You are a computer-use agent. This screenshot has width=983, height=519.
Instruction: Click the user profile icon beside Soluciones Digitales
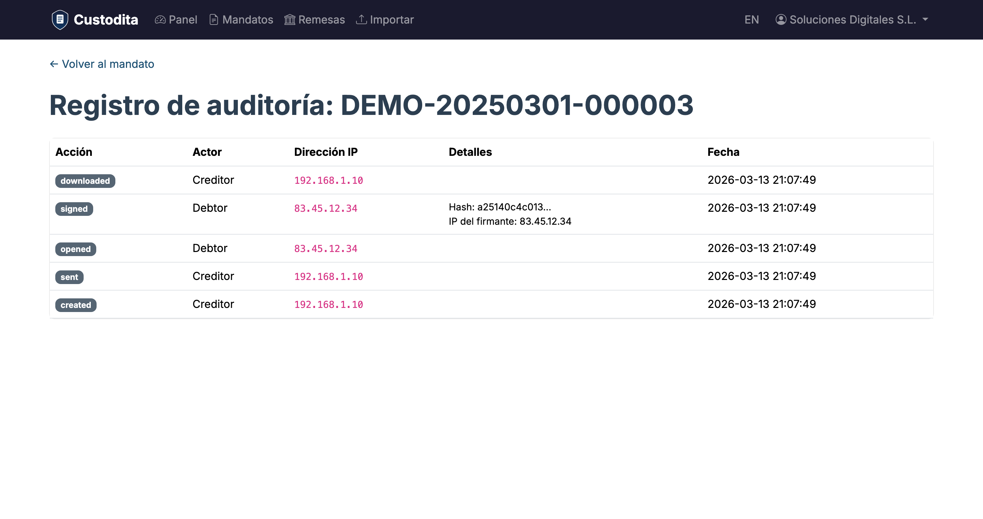(x=781, y=19)
